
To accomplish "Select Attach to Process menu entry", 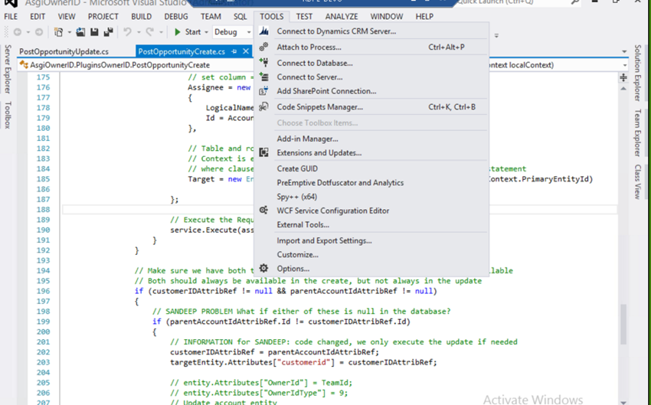I will point(309,47).
